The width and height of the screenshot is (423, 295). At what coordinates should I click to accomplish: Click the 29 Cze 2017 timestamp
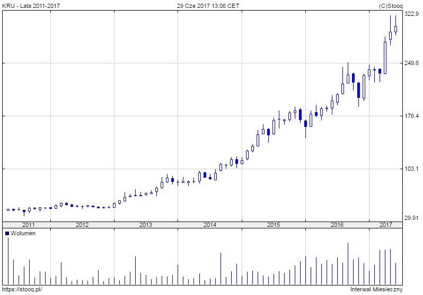[208, 6]
